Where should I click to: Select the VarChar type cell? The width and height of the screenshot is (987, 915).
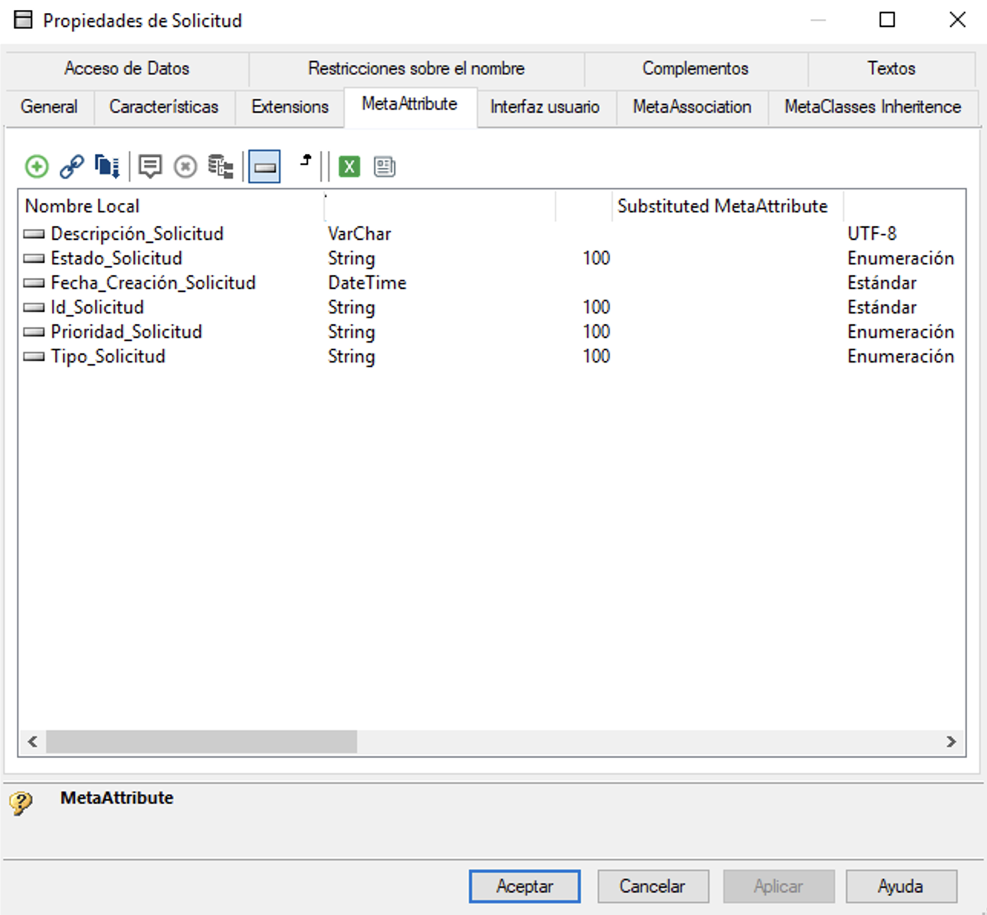click(x=359, y=234)
